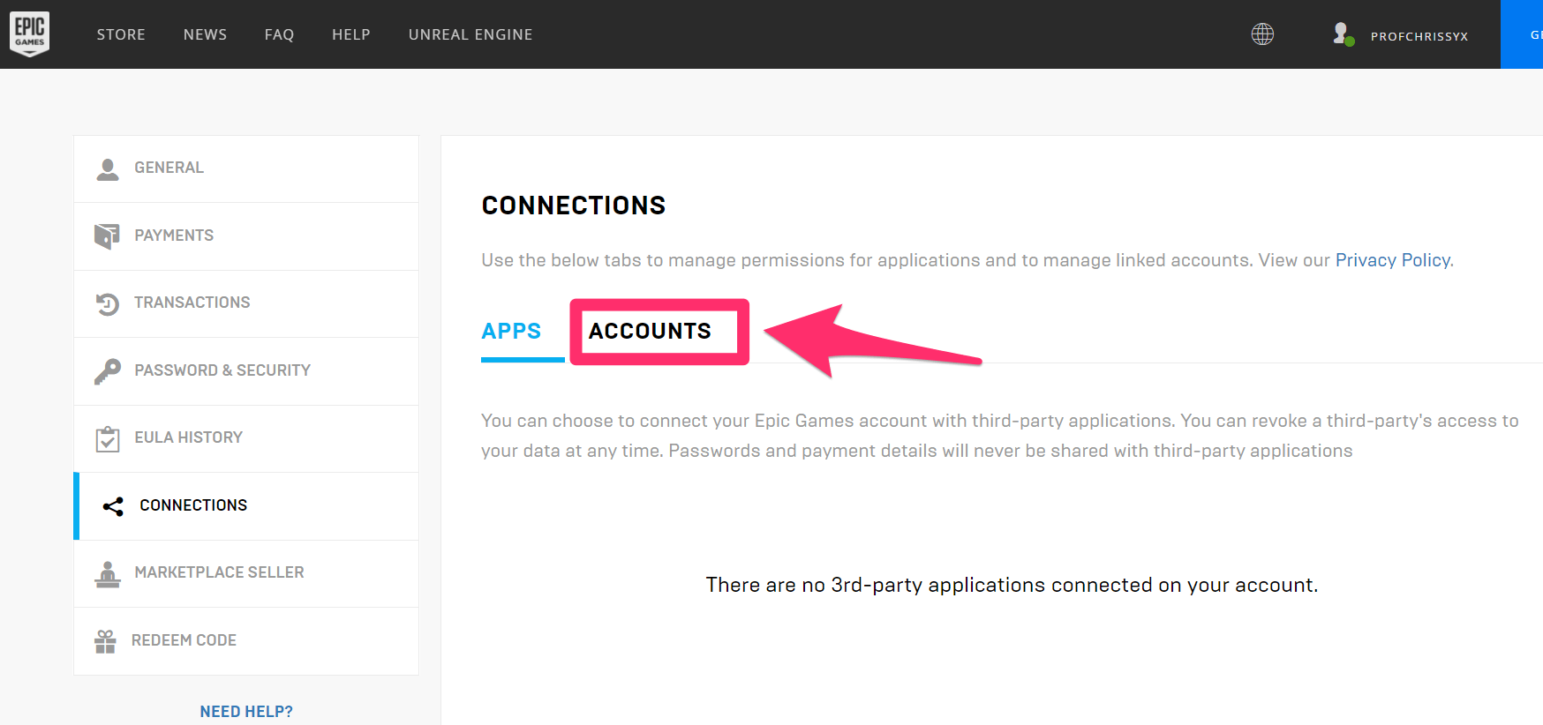The height and width of the screenshot is (725, 1543).
Task: Click the EULA History clipboard icon
Action: pyautogui.click(x=107, y=438)
